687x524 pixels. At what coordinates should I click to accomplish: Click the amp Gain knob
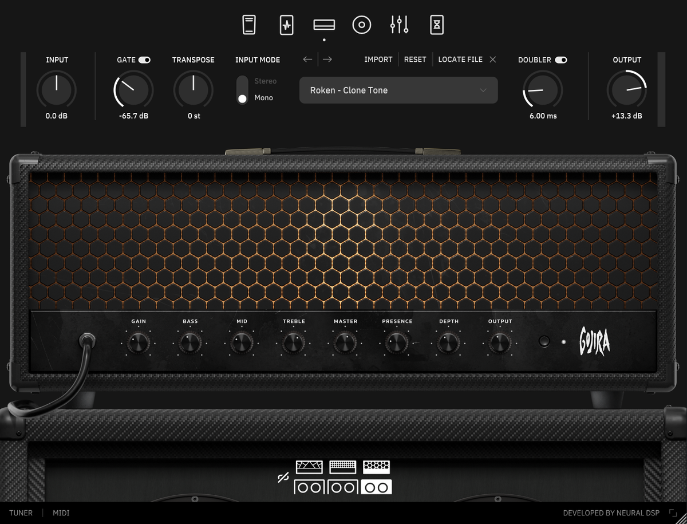pos(139,343)
